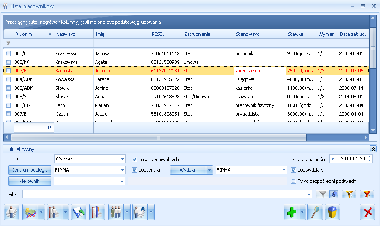Delete the employee using the trash bin icon

[x=332, y=212]
